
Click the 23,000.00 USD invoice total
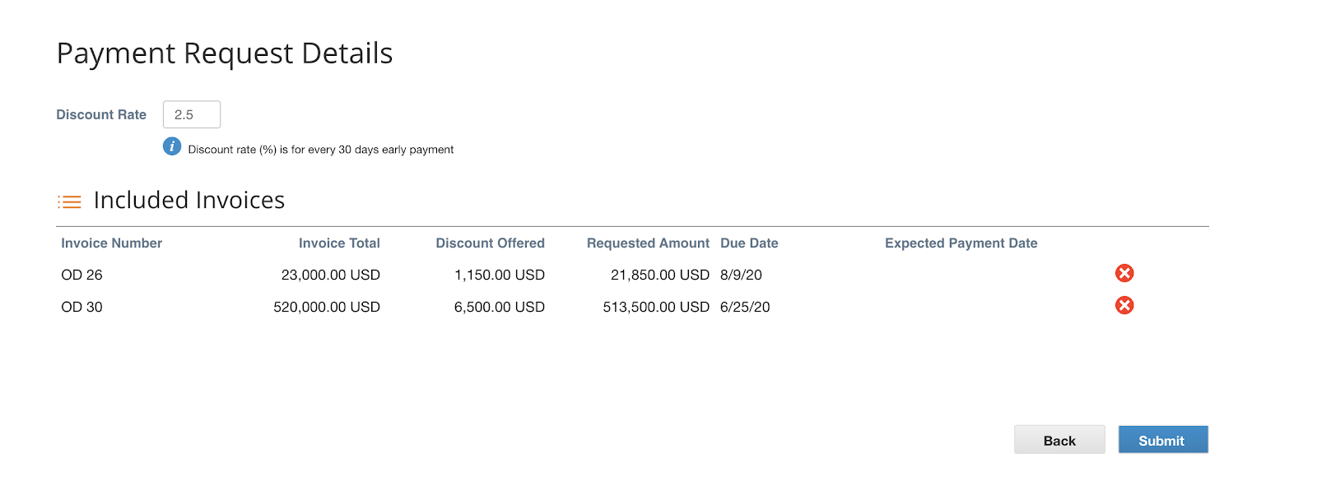pyautogui.click(x=331, y=275)
